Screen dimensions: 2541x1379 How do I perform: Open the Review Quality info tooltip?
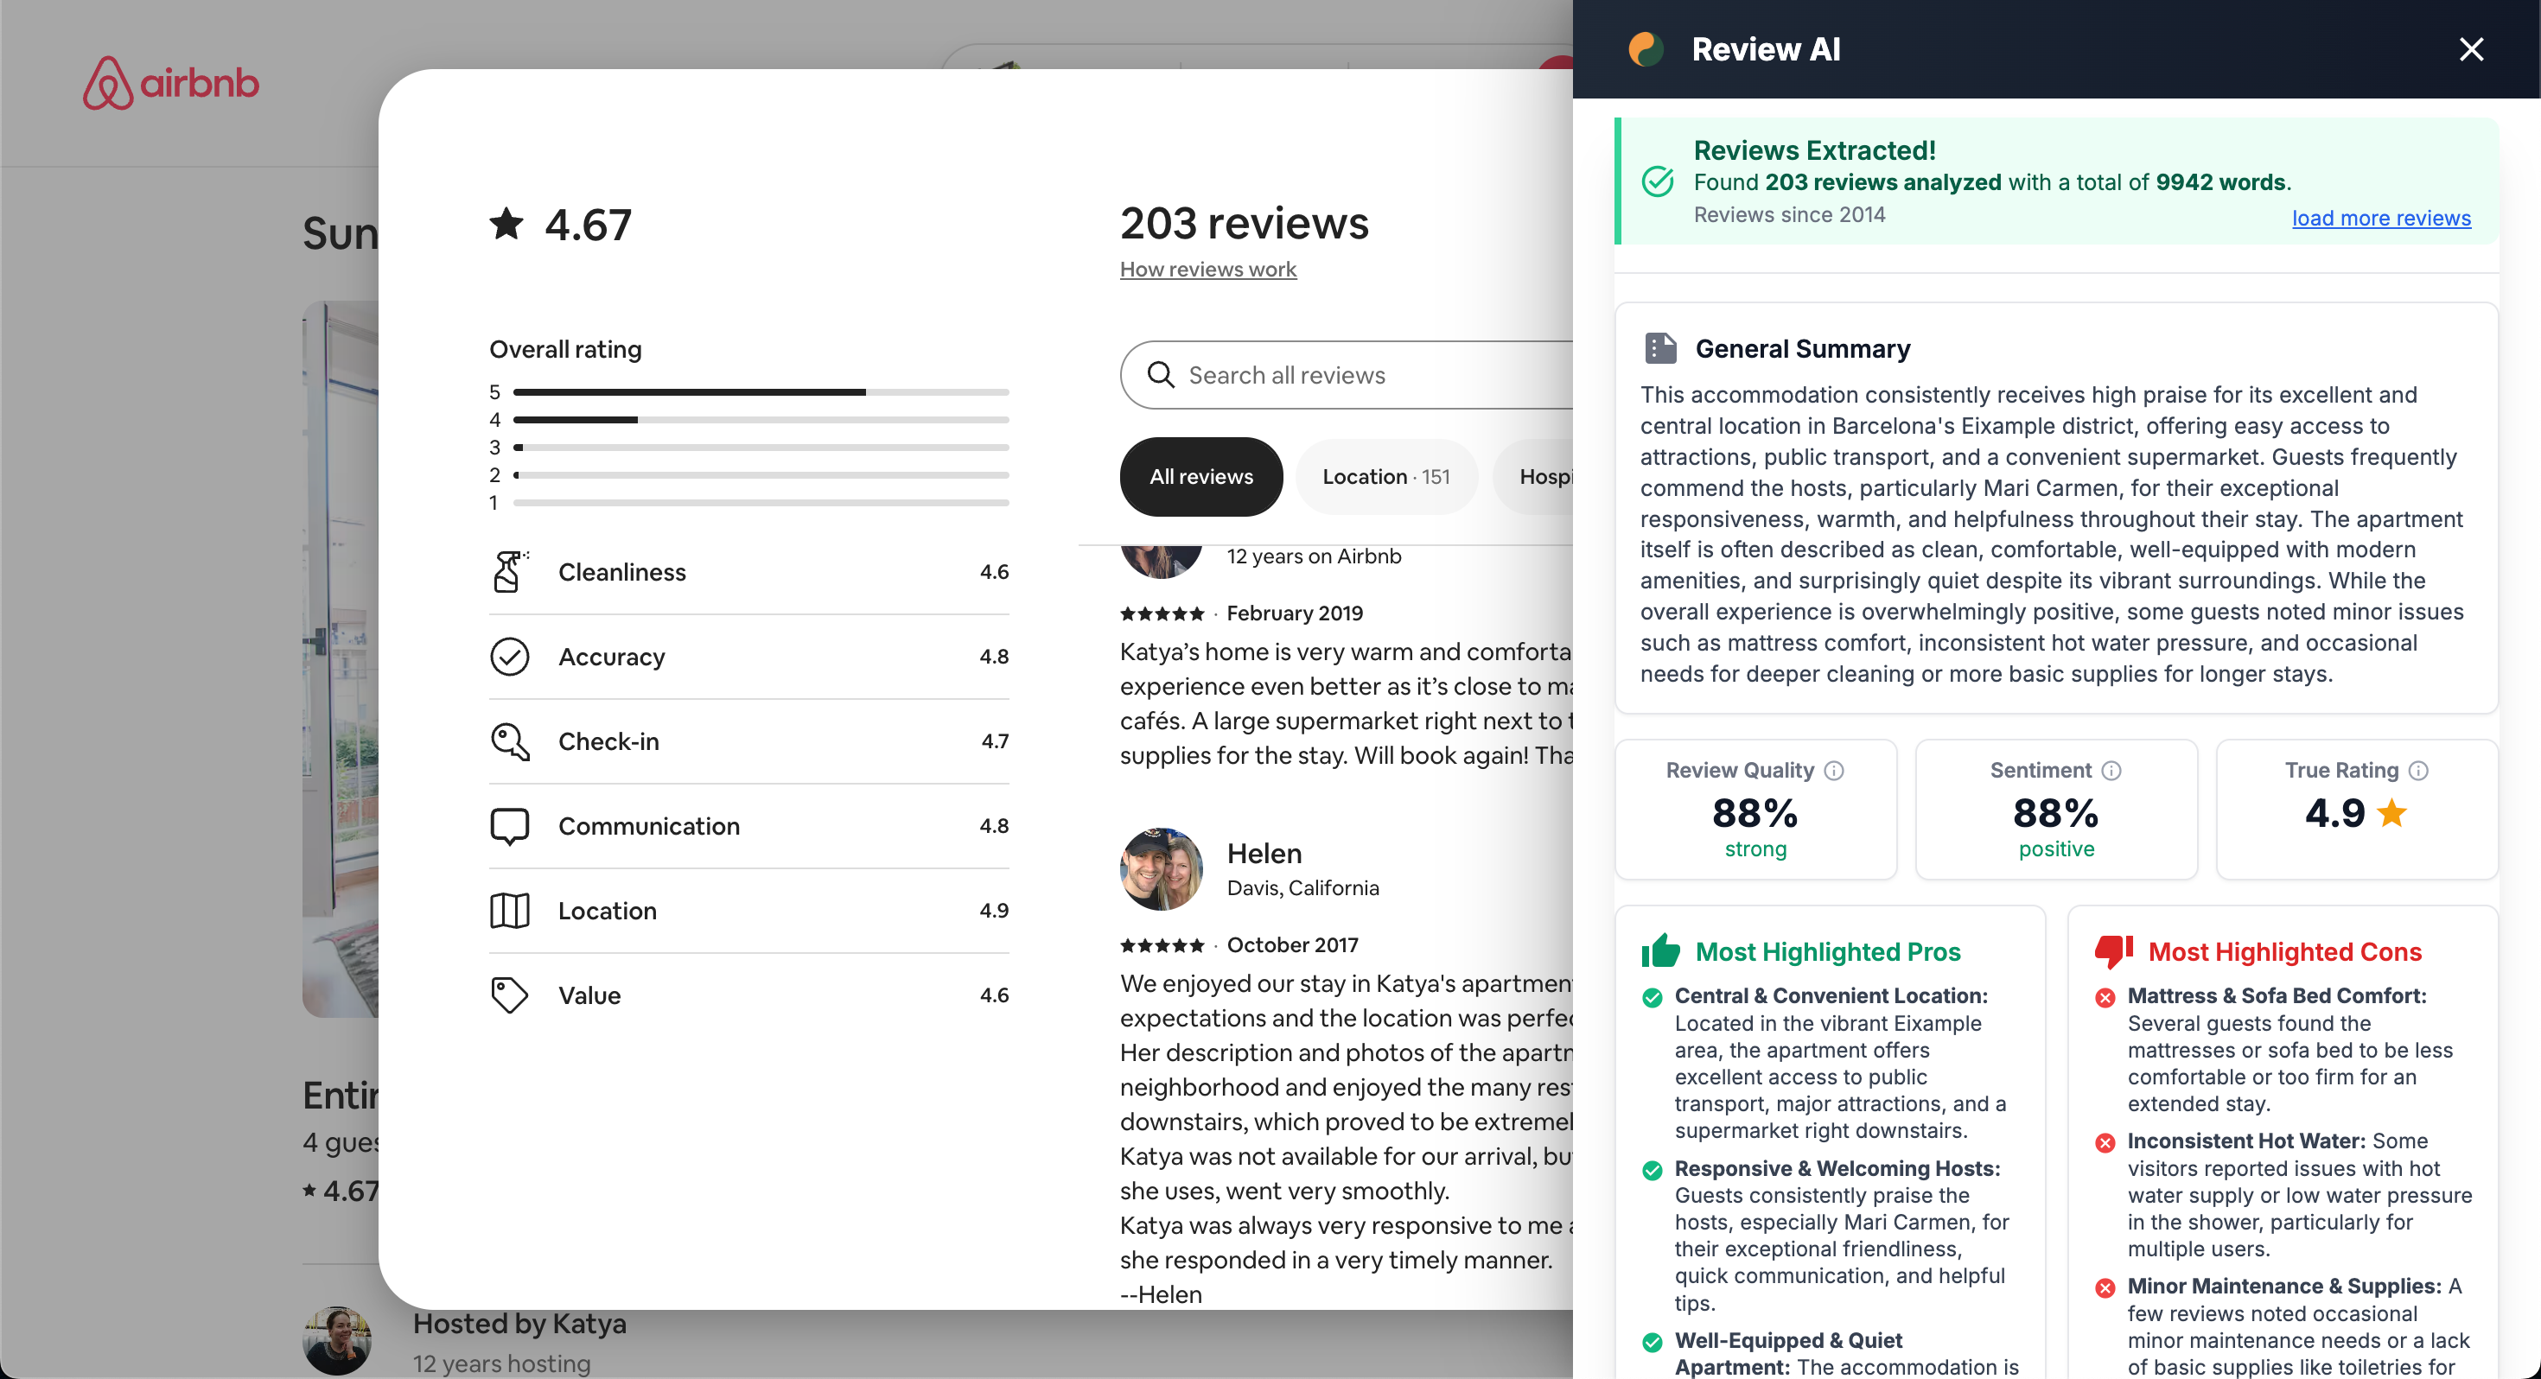coord(1837,771)
